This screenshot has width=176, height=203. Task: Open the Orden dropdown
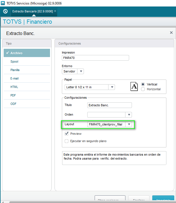(110, 115)
